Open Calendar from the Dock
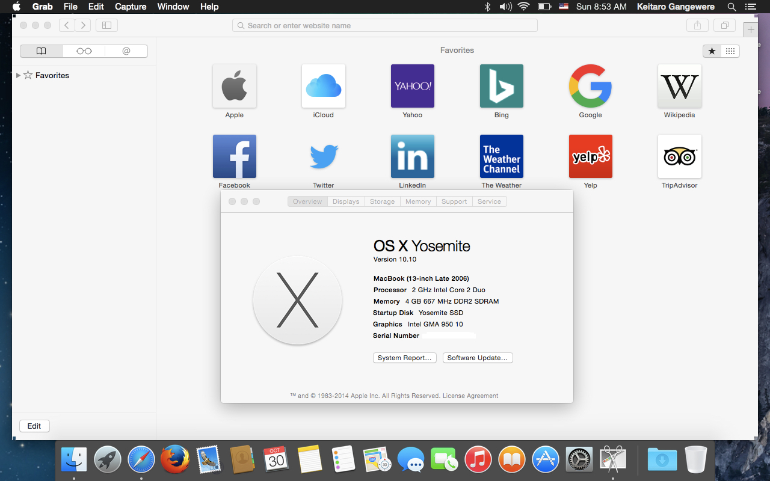Screen dimensions: 770x481 276,460
